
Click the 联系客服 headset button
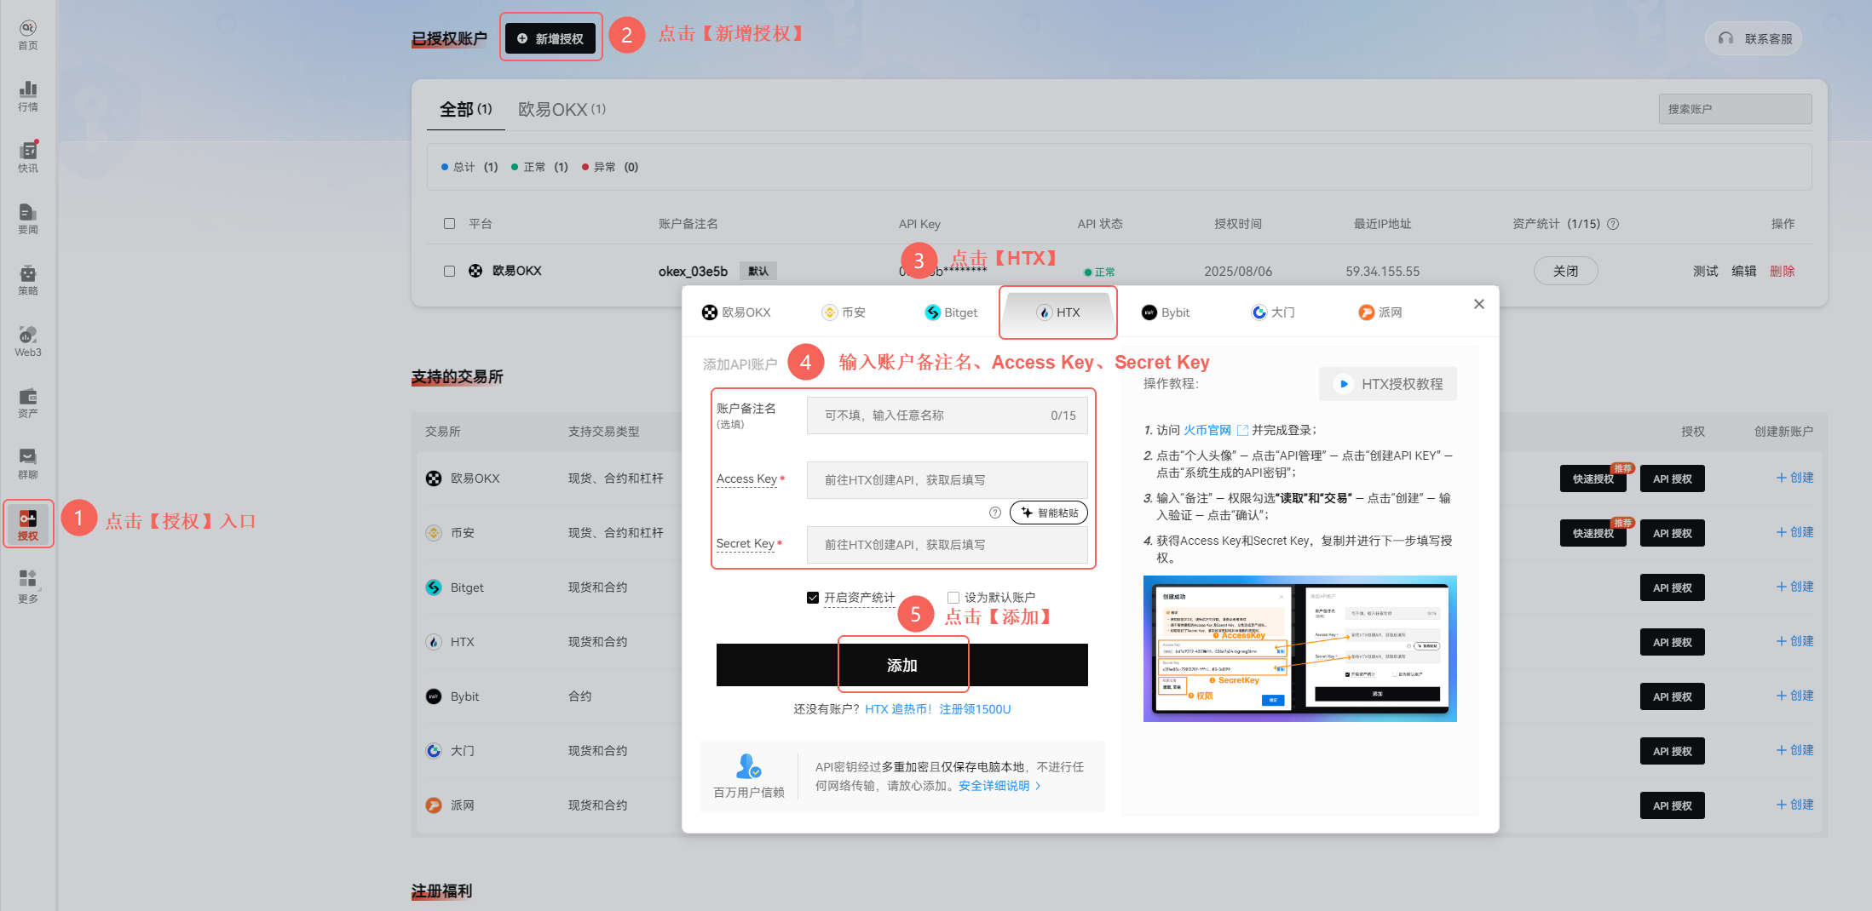[1754, 38]
